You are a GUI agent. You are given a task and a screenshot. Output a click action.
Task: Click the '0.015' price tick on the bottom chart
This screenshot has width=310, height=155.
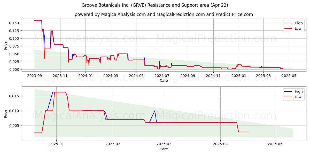[x=14, y=96]
